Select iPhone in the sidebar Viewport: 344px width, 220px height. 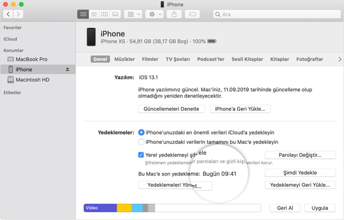[38, 69]
